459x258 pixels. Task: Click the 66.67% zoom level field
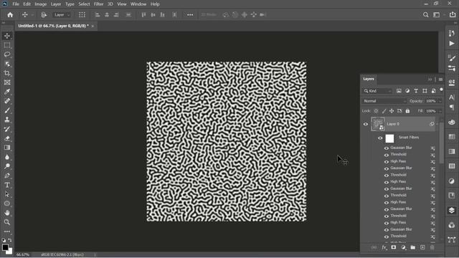23,255
